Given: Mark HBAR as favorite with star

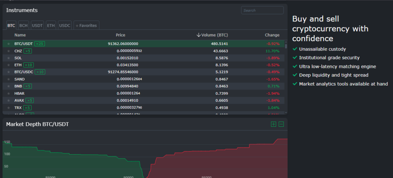Looking at the screenshot, I should tap(9, 93).
